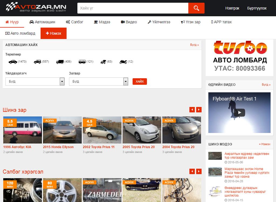Viewport: 276px width, 202px height.
Task: Open the APP татах menu item
Action: [221, 22]
